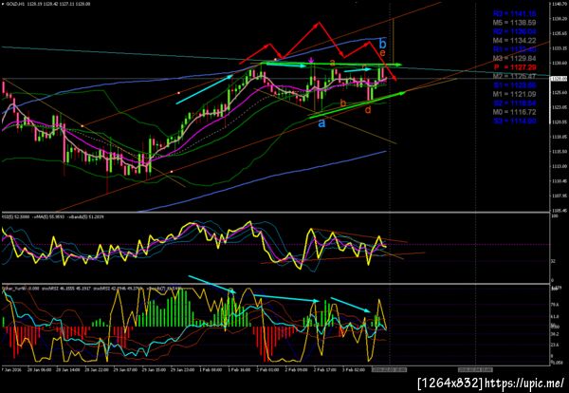Select the blue wave label 'b'
Image resolution: width=569 pixels, height=393 pixels.
[x=382, y=44]
